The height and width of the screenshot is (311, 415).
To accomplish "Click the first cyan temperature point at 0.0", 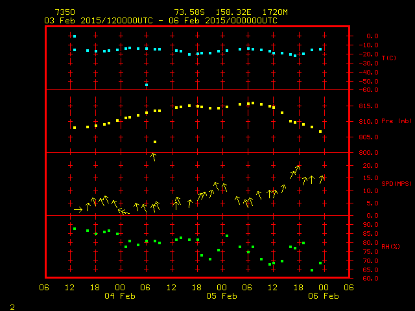I will coord(75,36).
